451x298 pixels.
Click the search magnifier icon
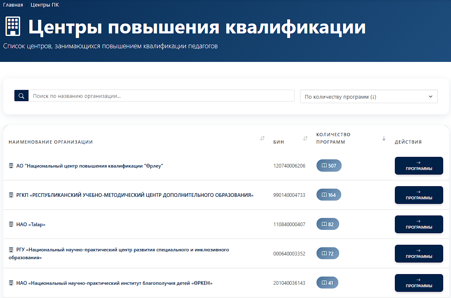pos(21,95)
